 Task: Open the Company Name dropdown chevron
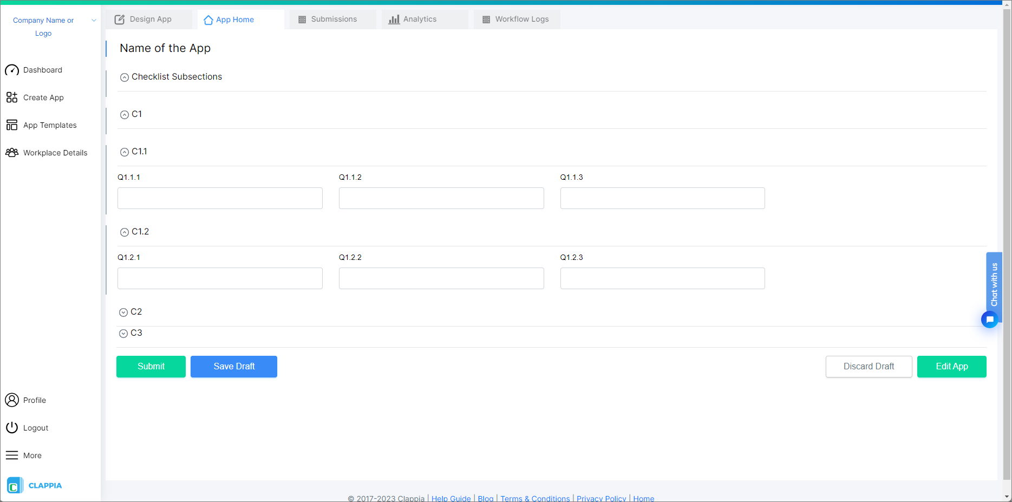[93, 20]
